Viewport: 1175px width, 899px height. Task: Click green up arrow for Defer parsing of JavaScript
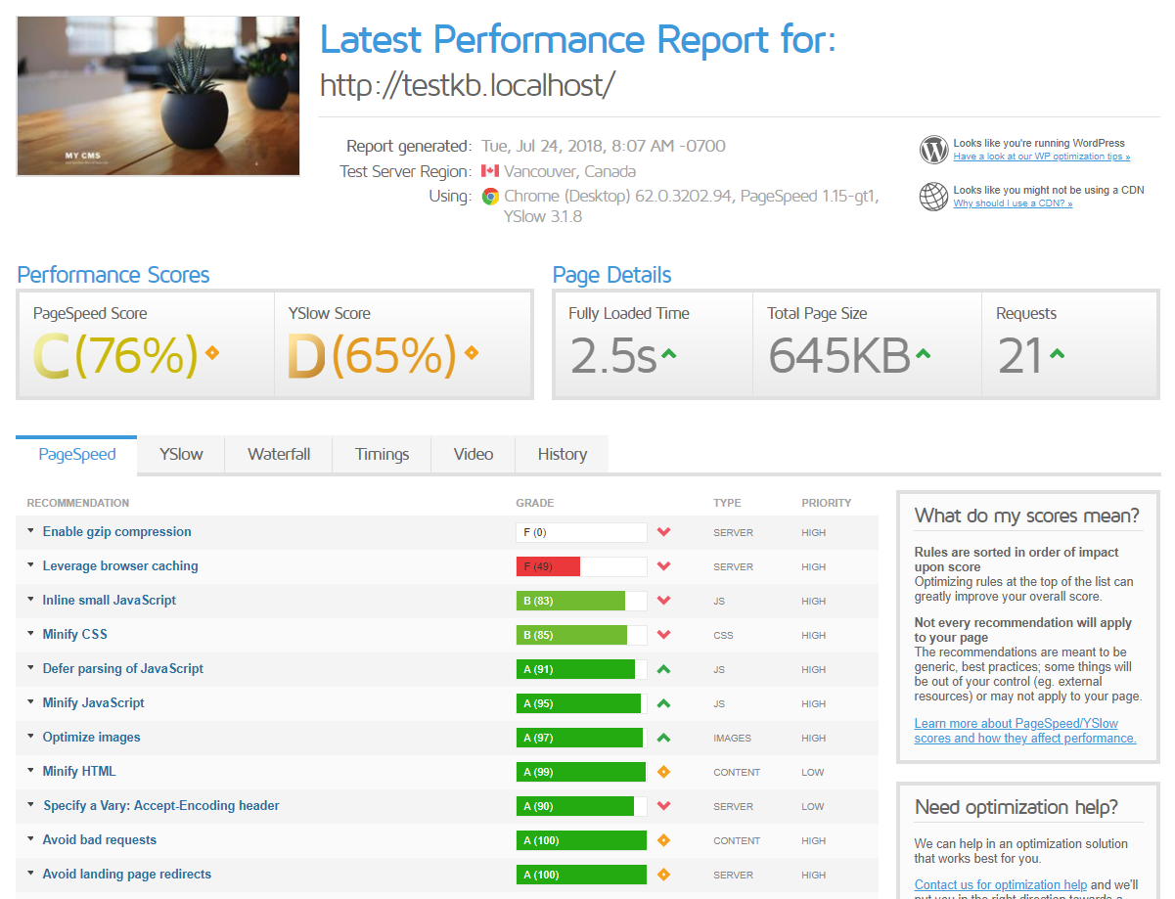[x=663, y=669]
